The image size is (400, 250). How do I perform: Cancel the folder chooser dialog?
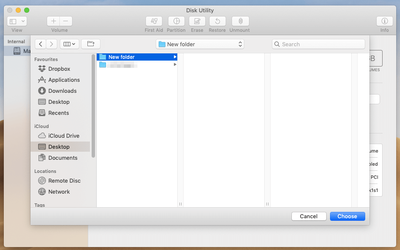(x=309, y=217)
